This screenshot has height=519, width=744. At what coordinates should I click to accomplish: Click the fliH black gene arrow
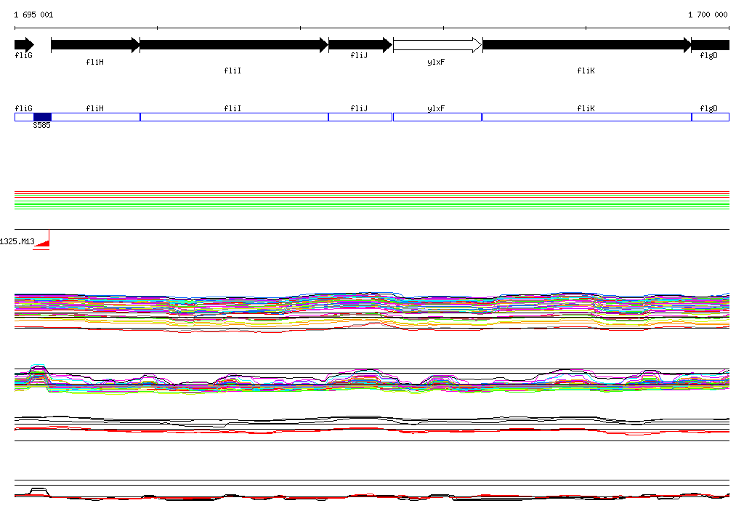coord(95,45)
